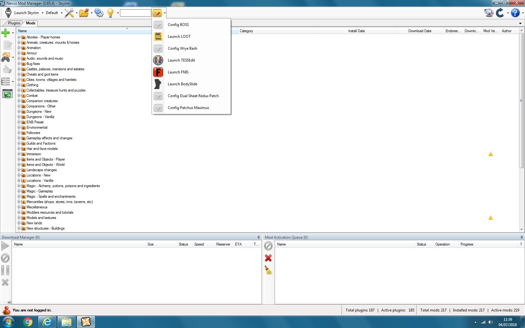
Task: Switch to the Plugins tab
Action: [14, 23]
